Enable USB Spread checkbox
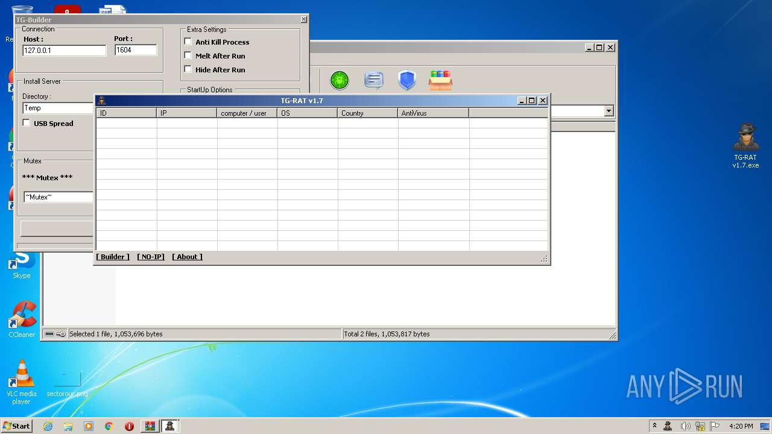The height and width of the screenshot is (434, 772). point(27,123)
